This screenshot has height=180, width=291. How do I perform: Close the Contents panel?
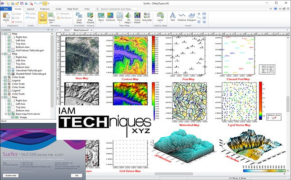[x=52, y=30]
